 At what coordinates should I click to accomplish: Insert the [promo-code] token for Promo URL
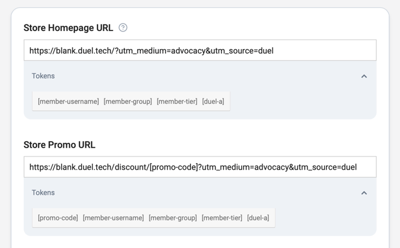[x=58, y=218]
